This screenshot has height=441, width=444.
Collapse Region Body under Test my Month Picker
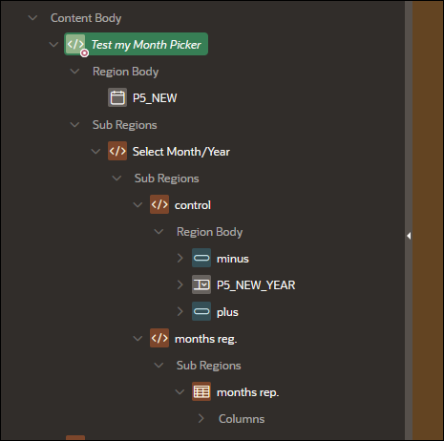74,72
